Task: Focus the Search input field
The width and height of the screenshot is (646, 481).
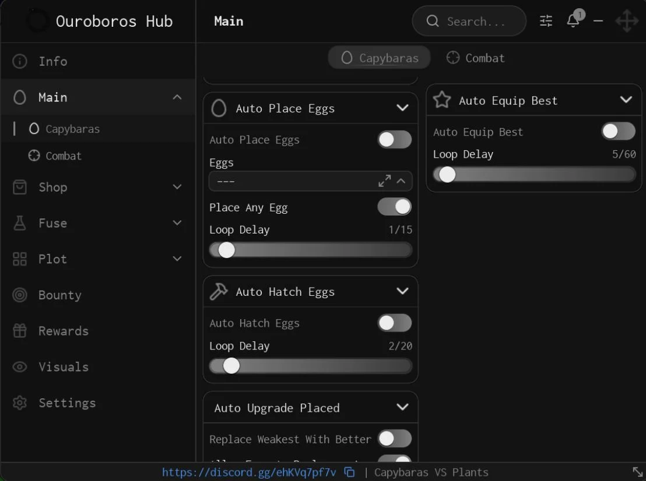Action: pos(469,21)
